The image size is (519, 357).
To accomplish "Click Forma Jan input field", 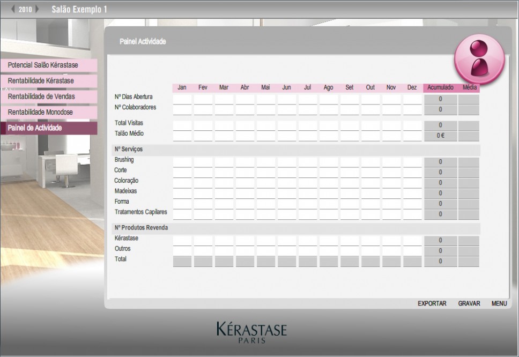I will pos(182,204).
